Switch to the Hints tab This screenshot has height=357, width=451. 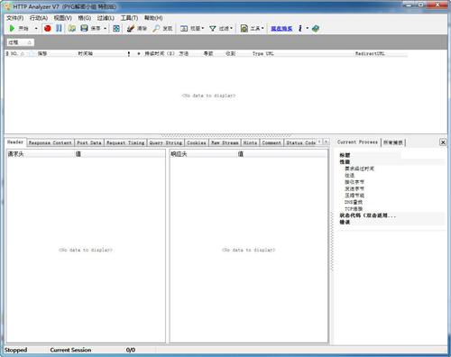coord(250,142)
